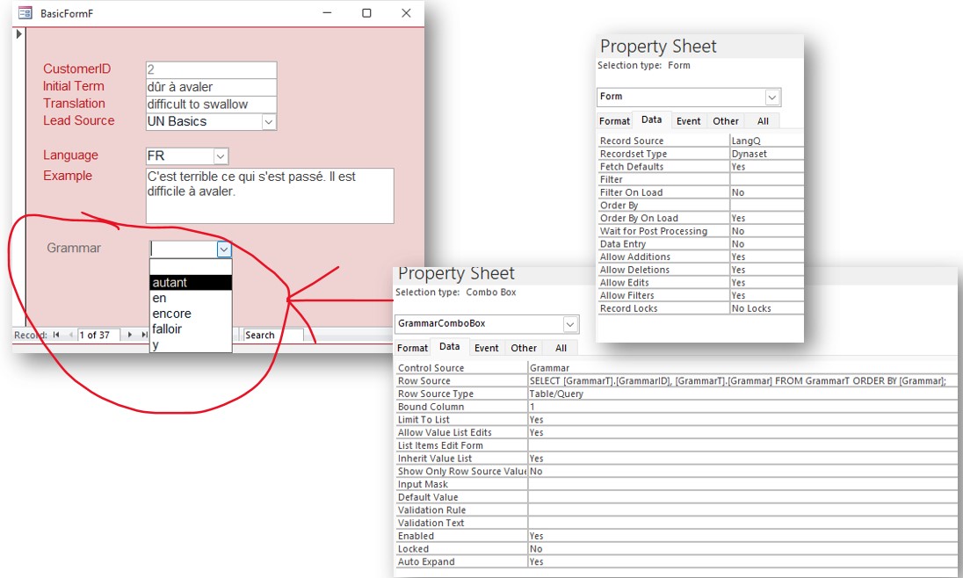Expand the Lead Source dropdown
Viewport: 963px width, 578px height.
(x=269, y=122)
